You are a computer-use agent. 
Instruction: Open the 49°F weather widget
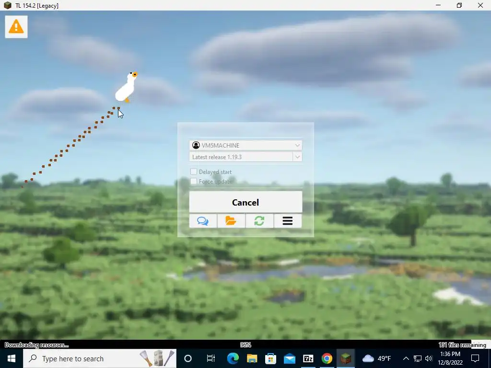coord(377,358)
